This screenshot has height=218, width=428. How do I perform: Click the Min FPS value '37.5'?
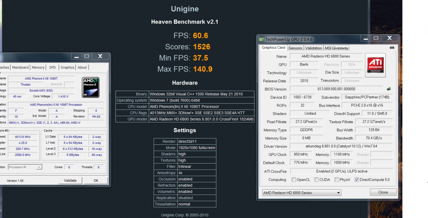tap(201, 58)
